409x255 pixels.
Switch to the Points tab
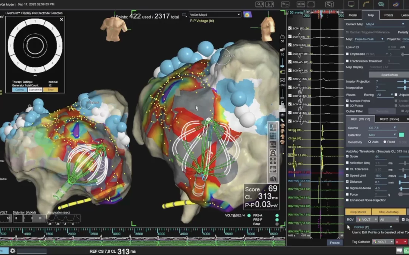(x=389, y=15)
